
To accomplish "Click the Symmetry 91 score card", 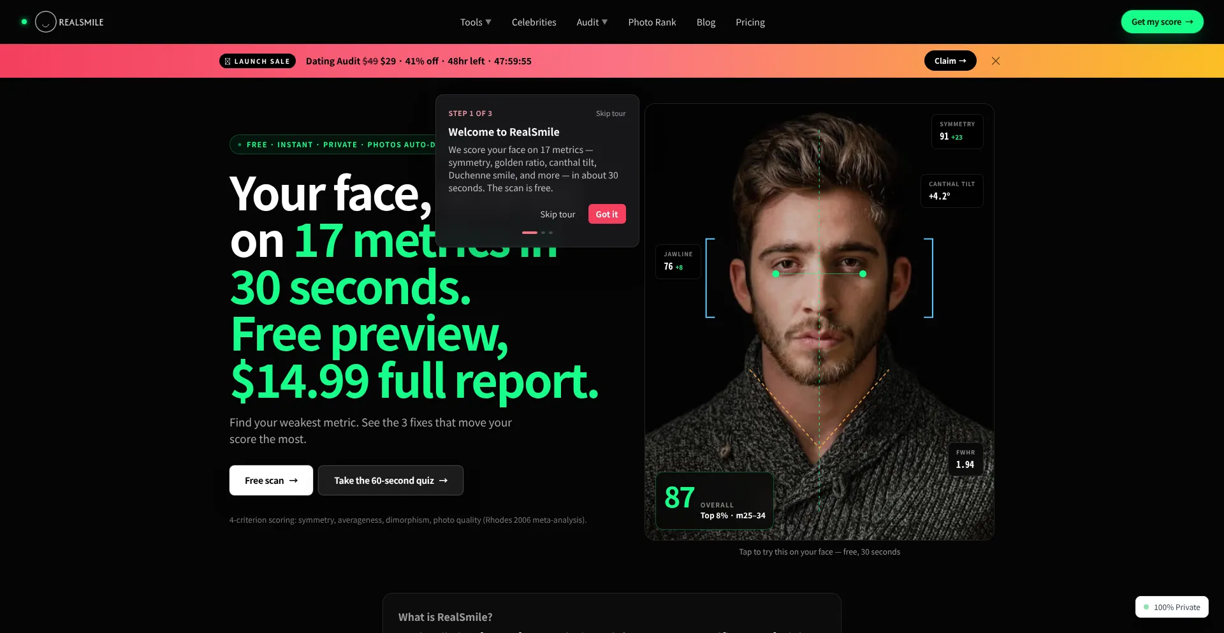I will tap(957, 131).
